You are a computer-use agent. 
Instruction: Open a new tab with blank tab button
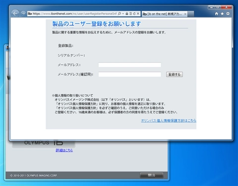point(191,14)
